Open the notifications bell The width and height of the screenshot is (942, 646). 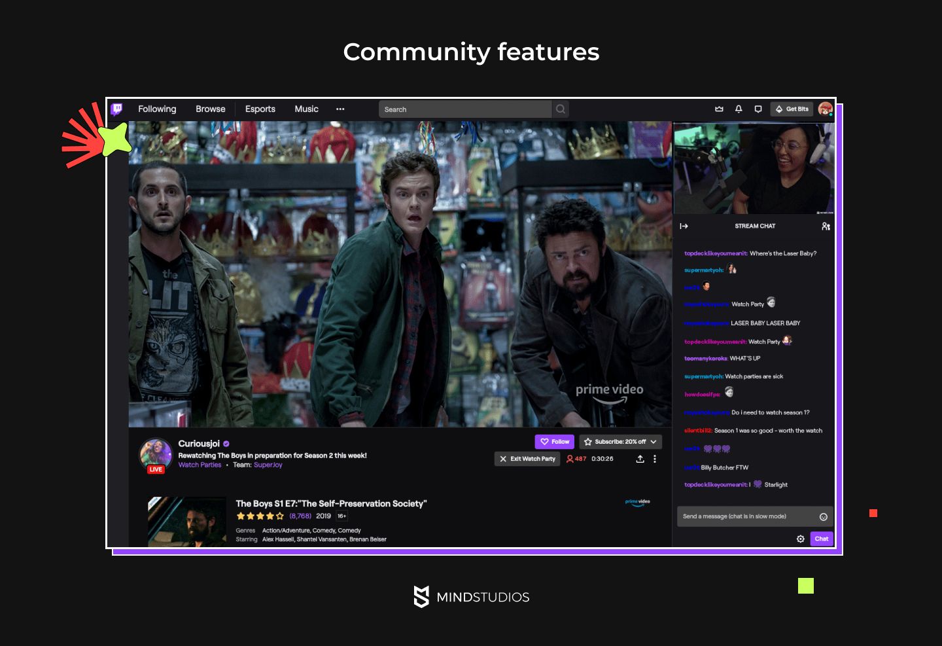(x=739, y=109)
